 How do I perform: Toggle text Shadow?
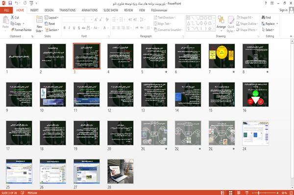[79, 28]
